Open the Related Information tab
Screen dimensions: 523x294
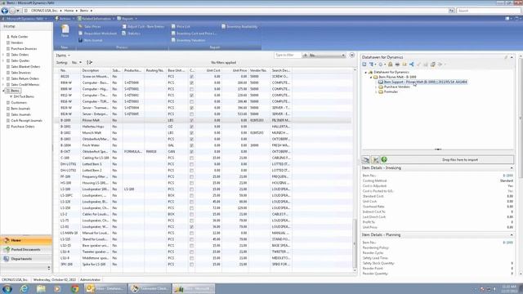96,19
